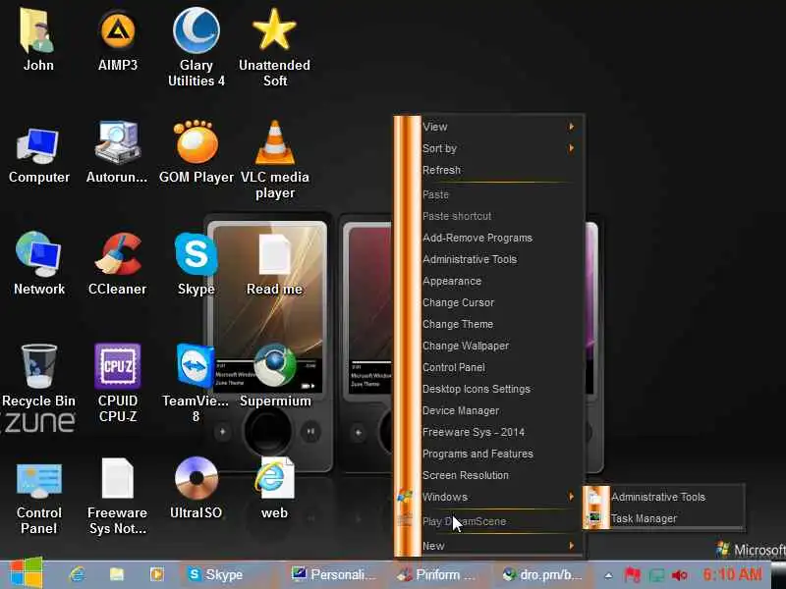786x589 pixels.
Task: Select Programs and Features entry
Action: [x=503, y=454]
